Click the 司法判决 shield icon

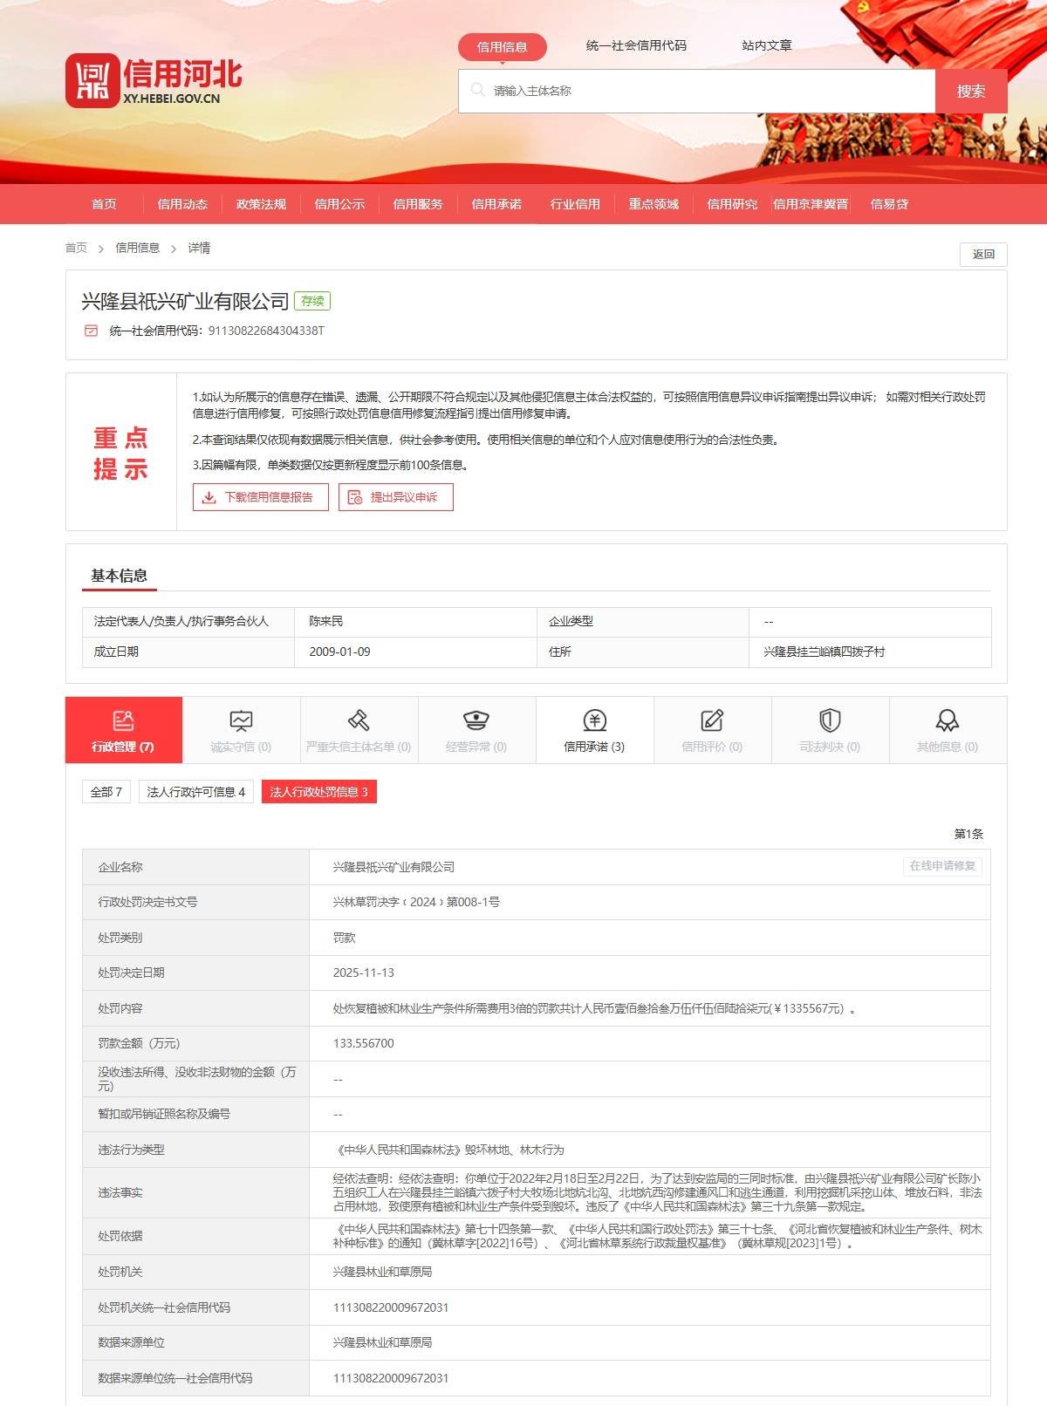(x=830, y=720)
